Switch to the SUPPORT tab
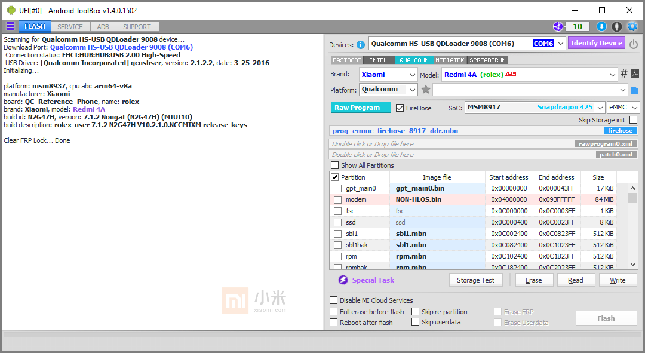The height and width of the screenshot is (353, 645). (137, 27)
